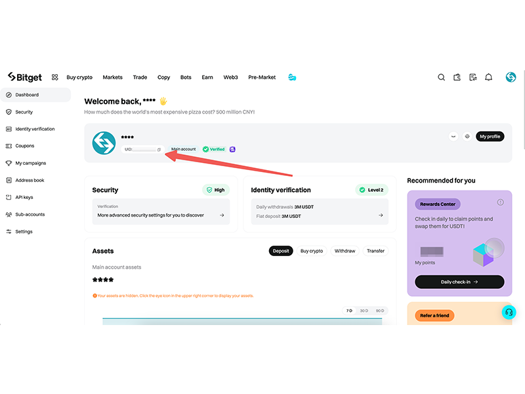
Task: Open Trade top menu
Action: coord(140,77)
